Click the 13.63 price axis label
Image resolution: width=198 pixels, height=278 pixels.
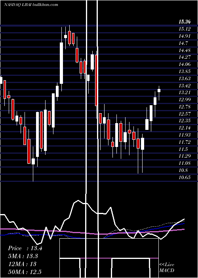185,78
